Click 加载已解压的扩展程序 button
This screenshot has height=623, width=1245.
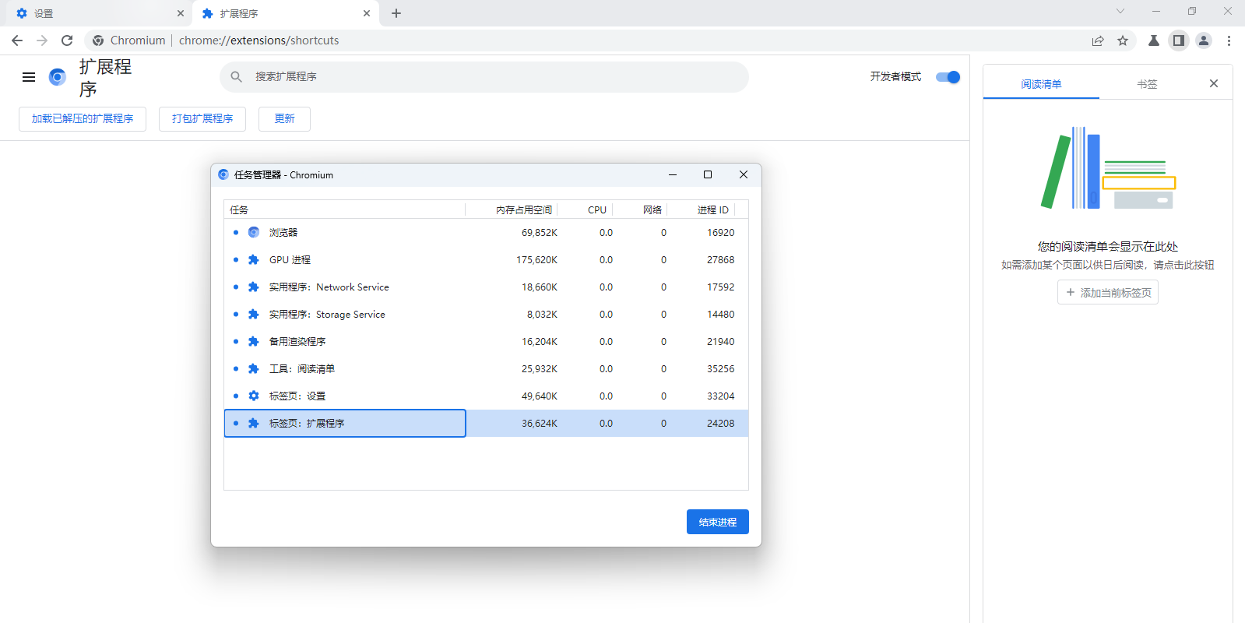(x=83, y=119)
